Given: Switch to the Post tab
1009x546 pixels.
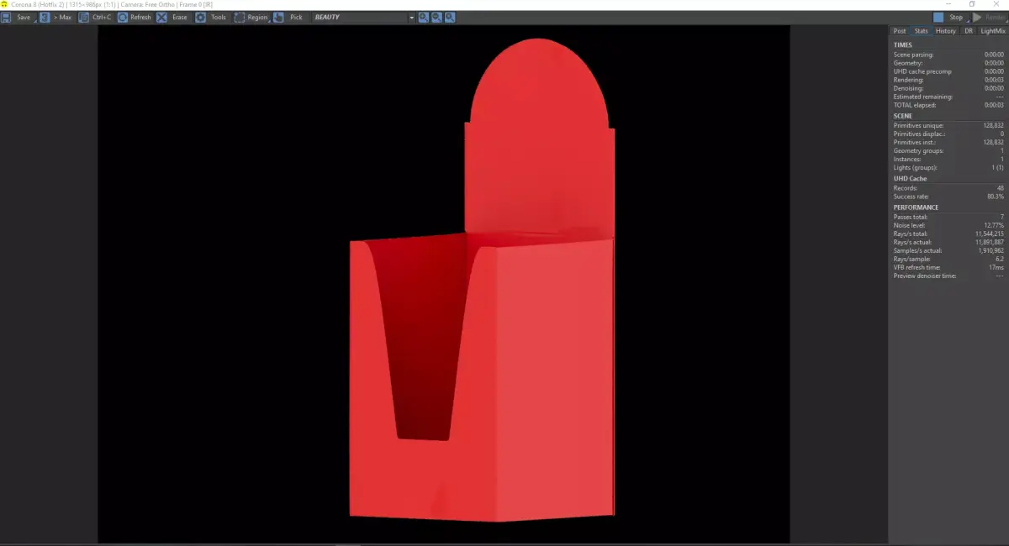Looking at the screenshot, I should coord(899,30).
